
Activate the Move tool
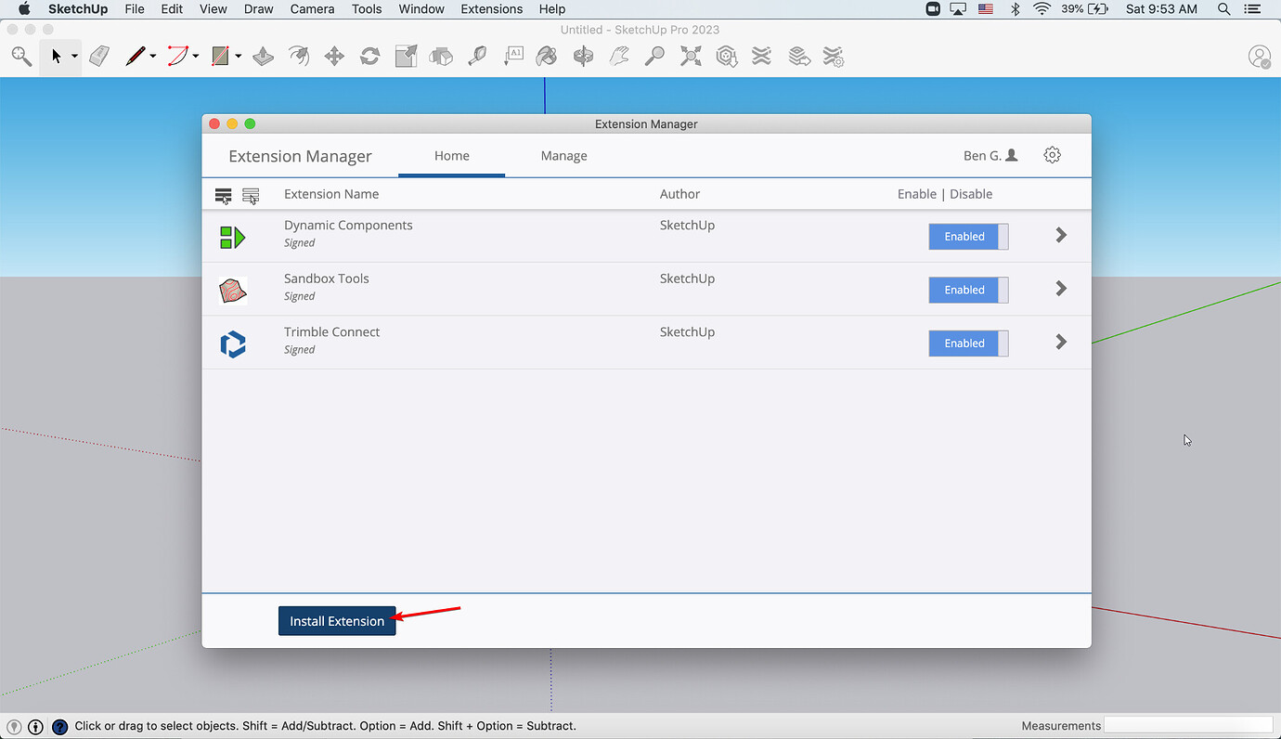[x=334, y=57]
